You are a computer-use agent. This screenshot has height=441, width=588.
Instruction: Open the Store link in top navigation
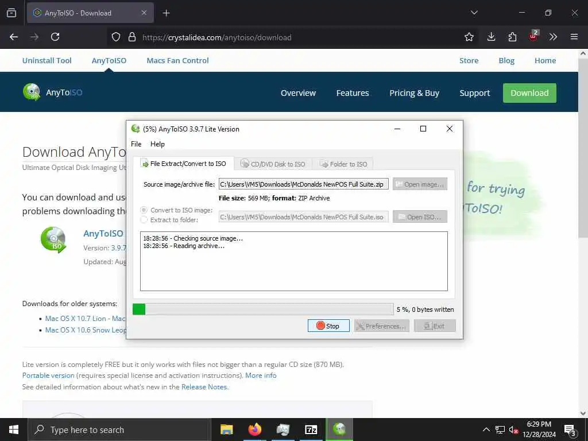click(x=469, y=60)
